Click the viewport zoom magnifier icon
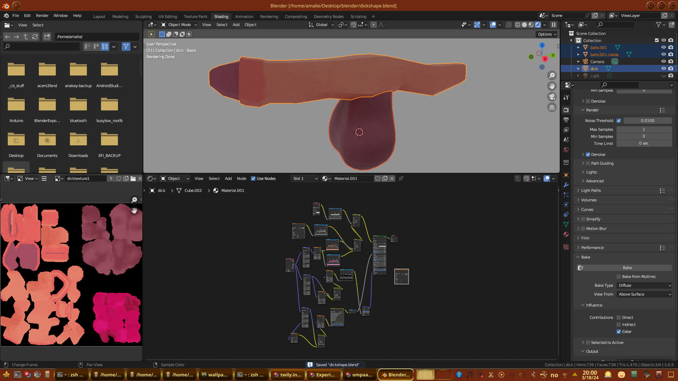This screenshot has height=381, width=678. click(x=552, y=75)
